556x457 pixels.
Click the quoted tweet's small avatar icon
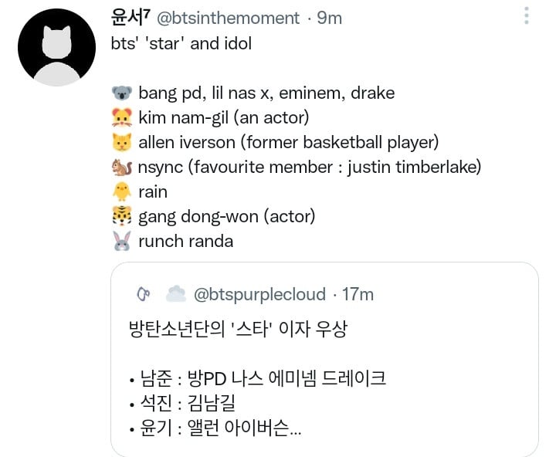point(144,294)
